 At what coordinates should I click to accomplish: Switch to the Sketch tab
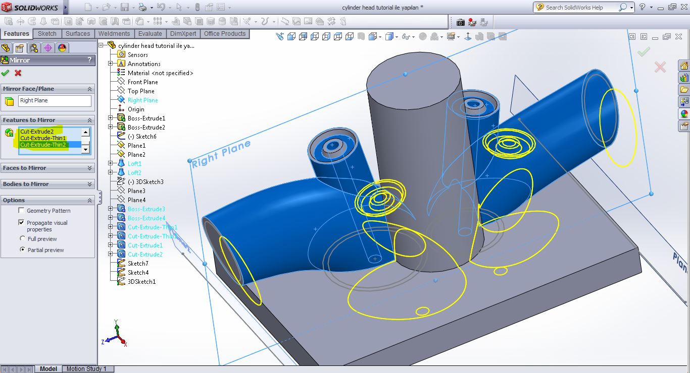[47, 34]
